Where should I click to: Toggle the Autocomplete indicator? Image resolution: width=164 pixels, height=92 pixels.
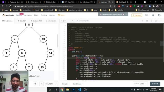[83, 21]
